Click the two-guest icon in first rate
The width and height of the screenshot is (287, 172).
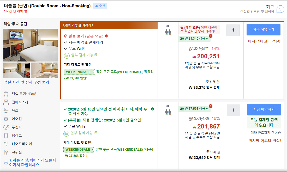pyautogui.click(x=168, y=32)
